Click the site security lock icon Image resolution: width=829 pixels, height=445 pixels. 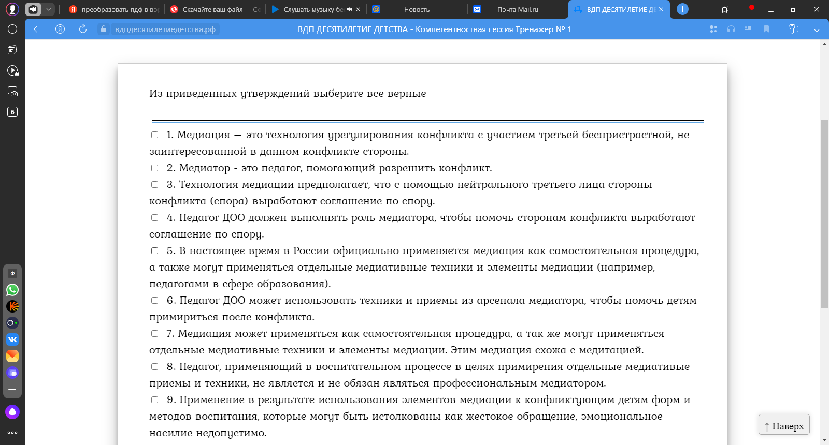coord(104,29)
